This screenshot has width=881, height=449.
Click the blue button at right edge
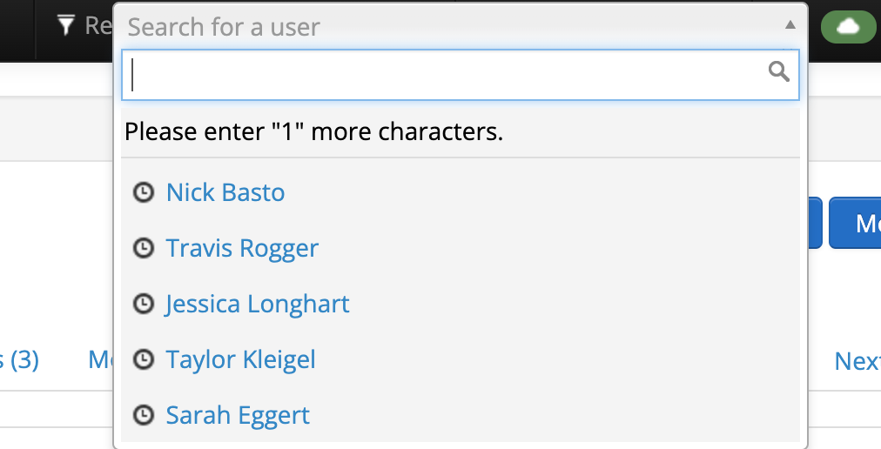855,223
